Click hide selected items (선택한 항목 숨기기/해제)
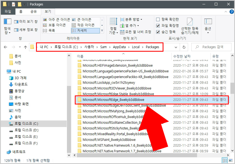235x164 pixels. [x=190, y=26]
